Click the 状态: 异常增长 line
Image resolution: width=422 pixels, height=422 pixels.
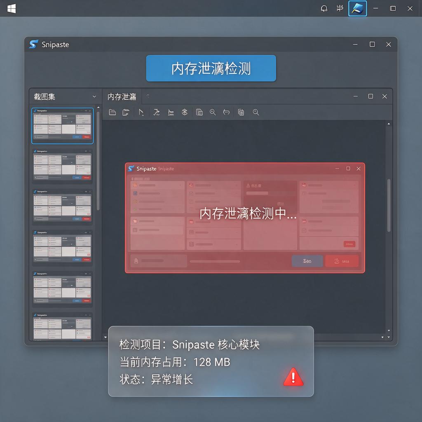[x=156, y=380]
